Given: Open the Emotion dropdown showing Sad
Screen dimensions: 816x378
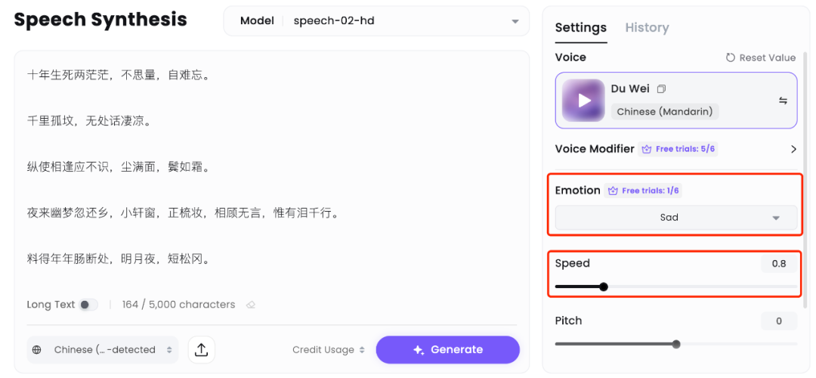Looking at the screenshot, I should click(675, 218).
